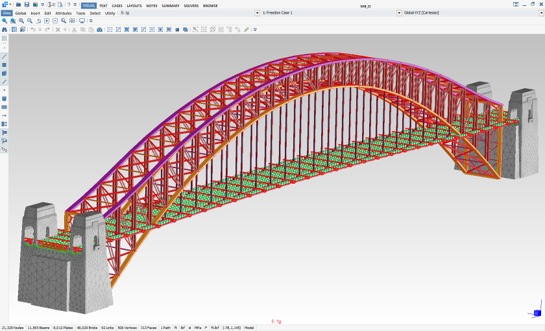Switch to the BROWSE tab
Viewport: 545px width, 331px height.
coord(210,6)
